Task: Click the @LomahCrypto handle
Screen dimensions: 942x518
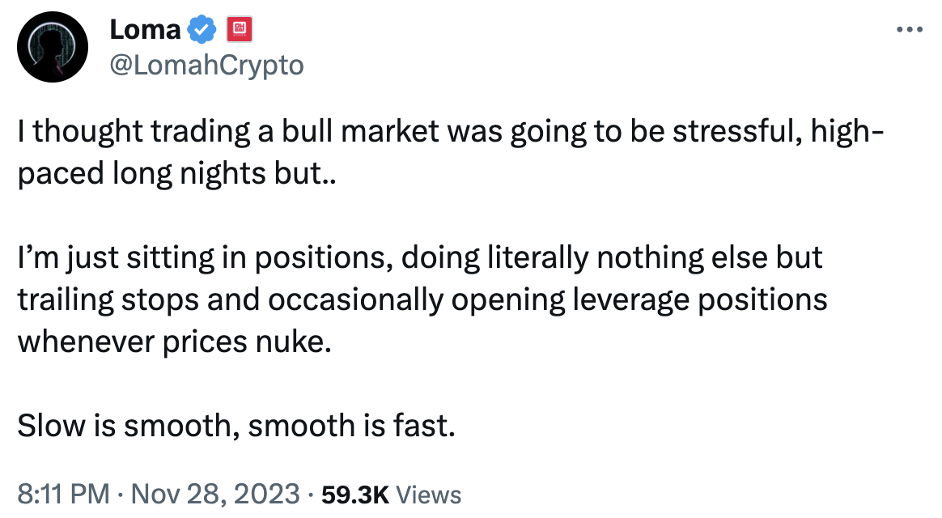Action: (x=207, y=66)
